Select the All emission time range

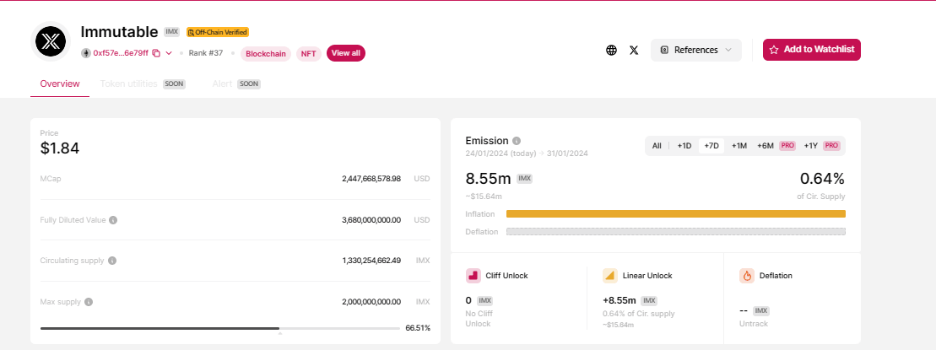[x=657, y=146]
